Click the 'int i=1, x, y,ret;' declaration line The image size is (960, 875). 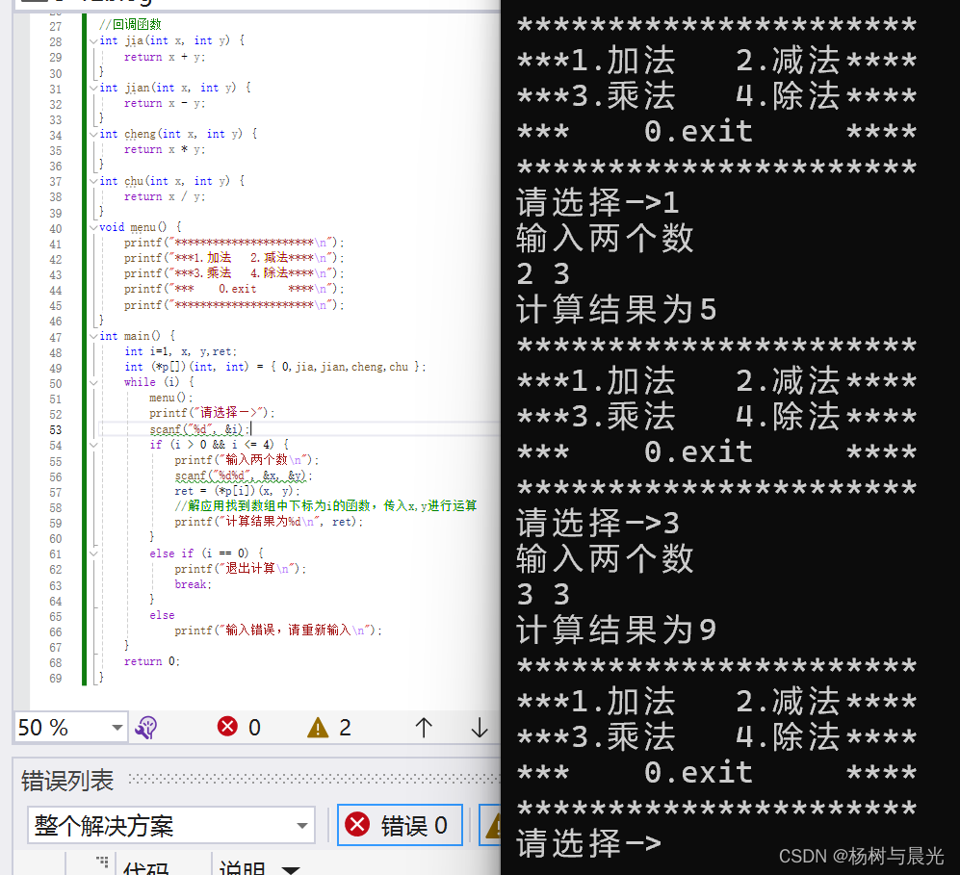click(181, 352)
